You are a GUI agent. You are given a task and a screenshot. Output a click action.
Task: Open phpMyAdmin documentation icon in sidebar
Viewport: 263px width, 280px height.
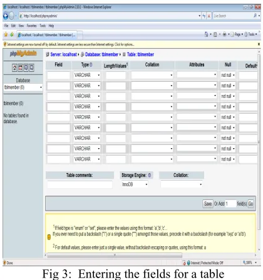click(x=26, y=67)
